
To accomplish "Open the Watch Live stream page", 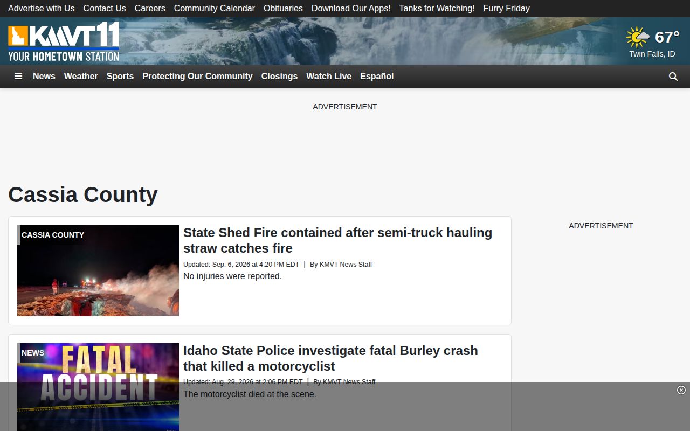I will click(x=329, y=77).
